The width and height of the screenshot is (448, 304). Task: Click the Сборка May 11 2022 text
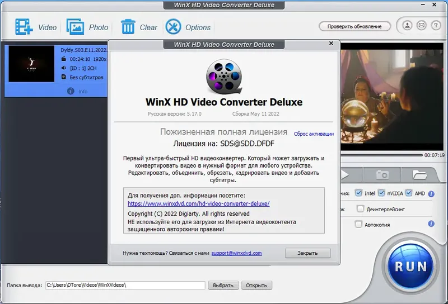click(x=256, y=114)
